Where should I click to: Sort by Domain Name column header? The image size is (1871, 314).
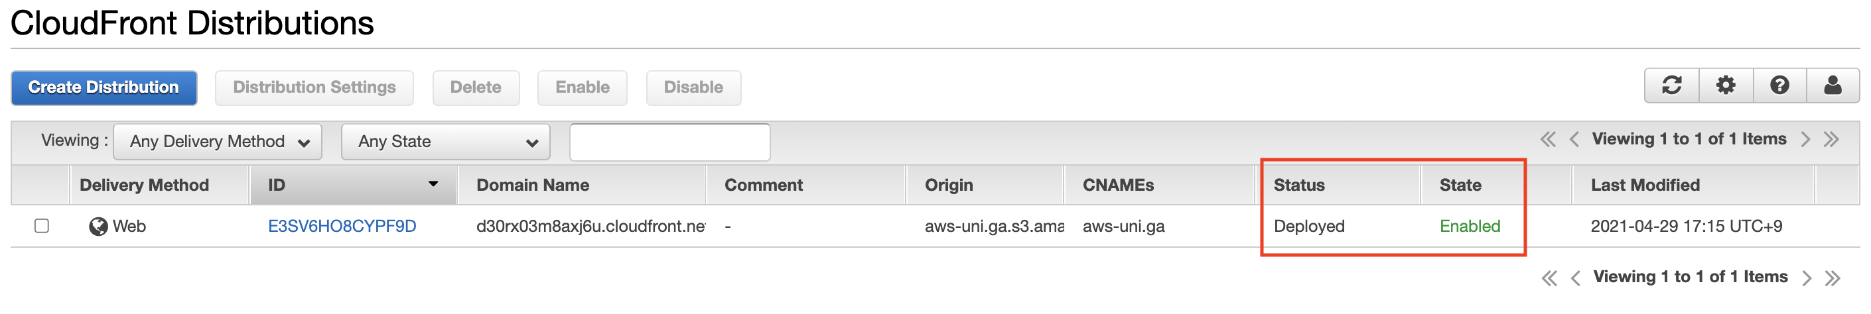coord(532,185)
